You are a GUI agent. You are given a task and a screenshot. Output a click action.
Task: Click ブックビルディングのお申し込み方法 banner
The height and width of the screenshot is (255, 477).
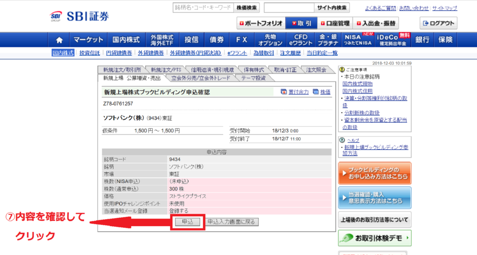375,173
